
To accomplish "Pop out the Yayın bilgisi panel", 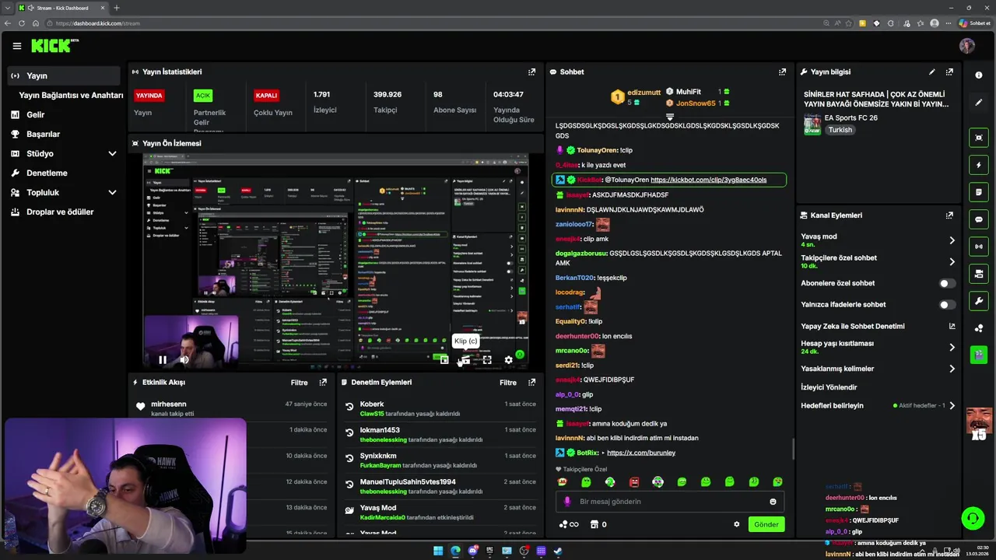I will coord(949,72).
